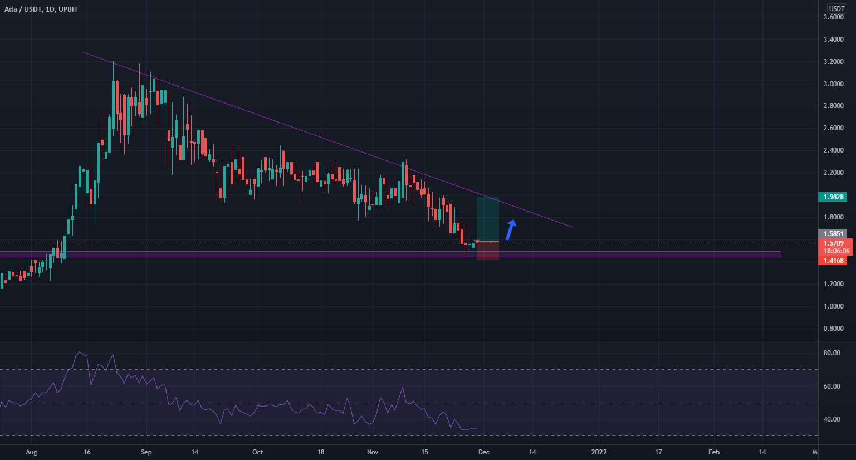Click the 0.8000 price axis label

point(834,329)
